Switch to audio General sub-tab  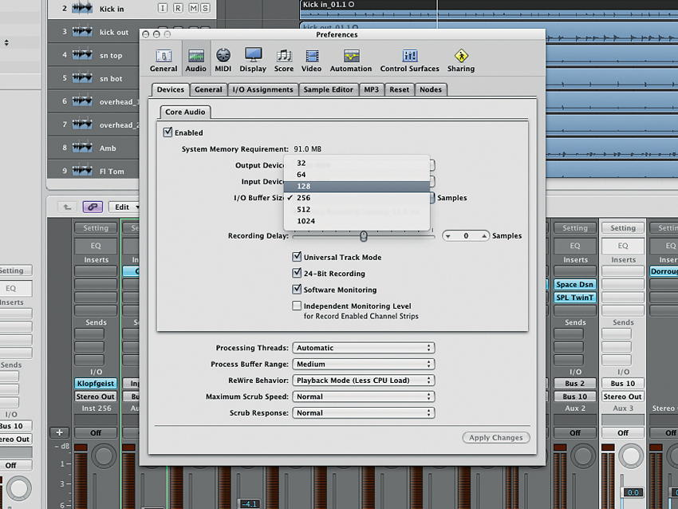(208, 89)
